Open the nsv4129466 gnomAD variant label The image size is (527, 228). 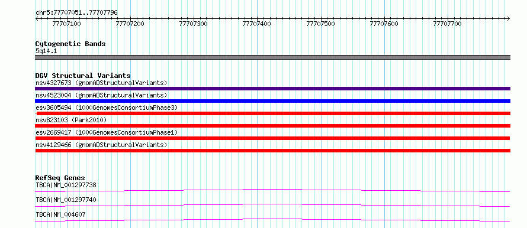(101, 145)
